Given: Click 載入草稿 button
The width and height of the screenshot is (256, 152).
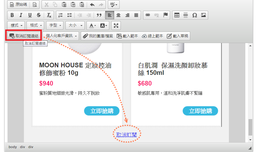Looking at the screenshot, I should [x=178, y=36].
